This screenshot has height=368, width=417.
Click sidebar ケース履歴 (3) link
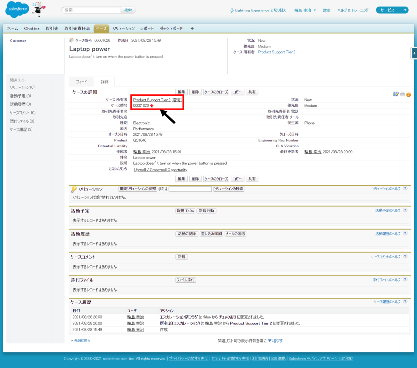click(x=21, y=129)
